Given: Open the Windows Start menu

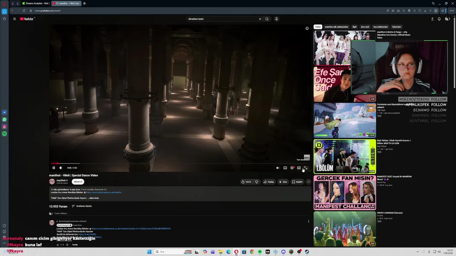Looking at the screenshot, I should pos(149,252).
